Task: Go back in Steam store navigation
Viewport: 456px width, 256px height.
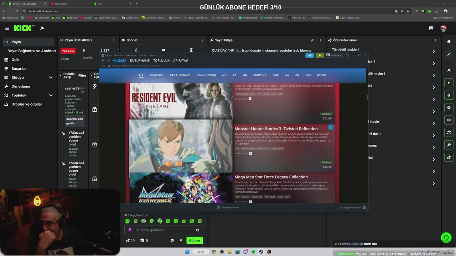Action: click(x=103, y=60)
